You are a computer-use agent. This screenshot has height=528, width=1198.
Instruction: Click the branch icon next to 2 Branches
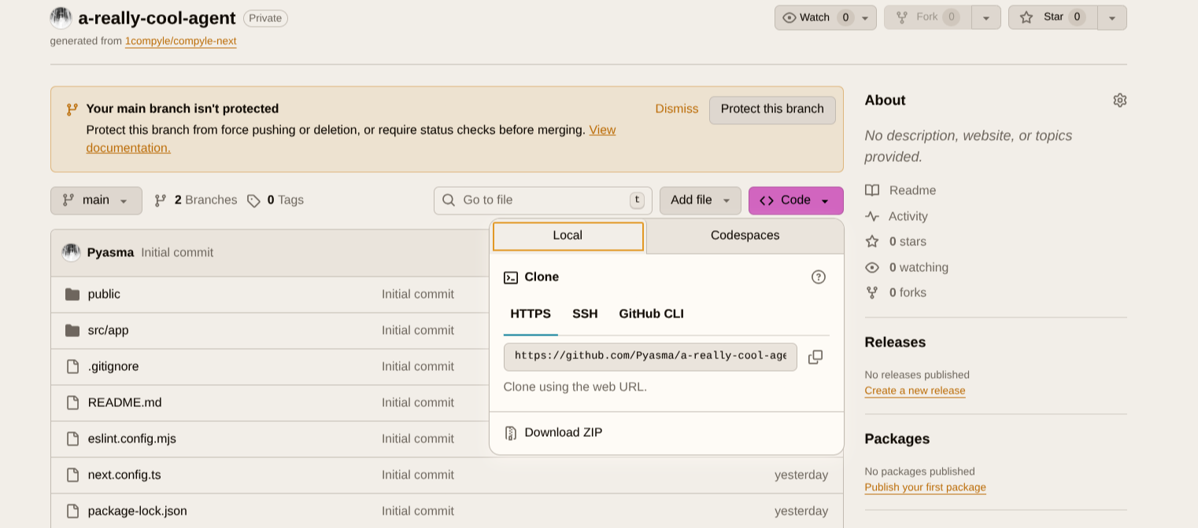tap(161, 200)
